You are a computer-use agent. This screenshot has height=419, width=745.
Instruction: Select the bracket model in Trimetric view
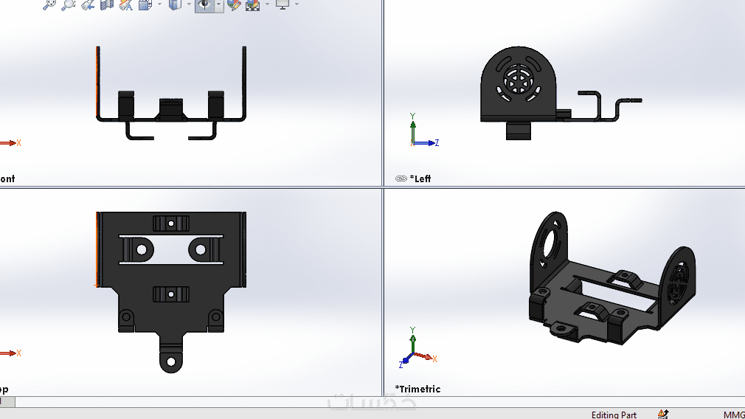click(x=612, y=278)
